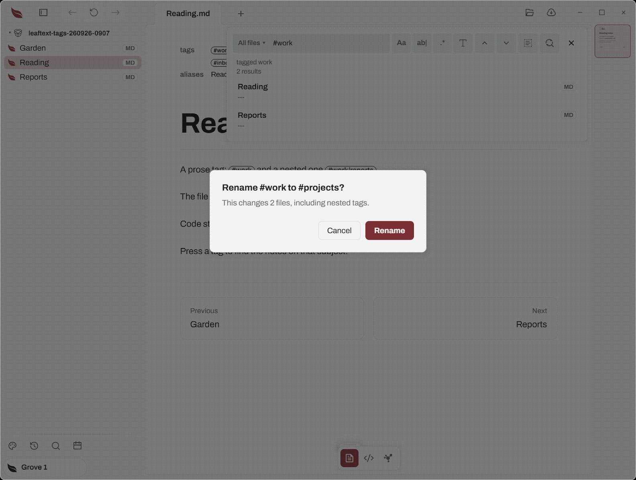Open the graph view icon
The width and height of the screenshot is (636, 480).
pos(388,458)
